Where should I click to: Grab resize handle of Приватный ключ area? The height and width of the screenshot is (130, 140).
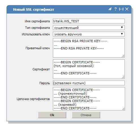(123, 56)
